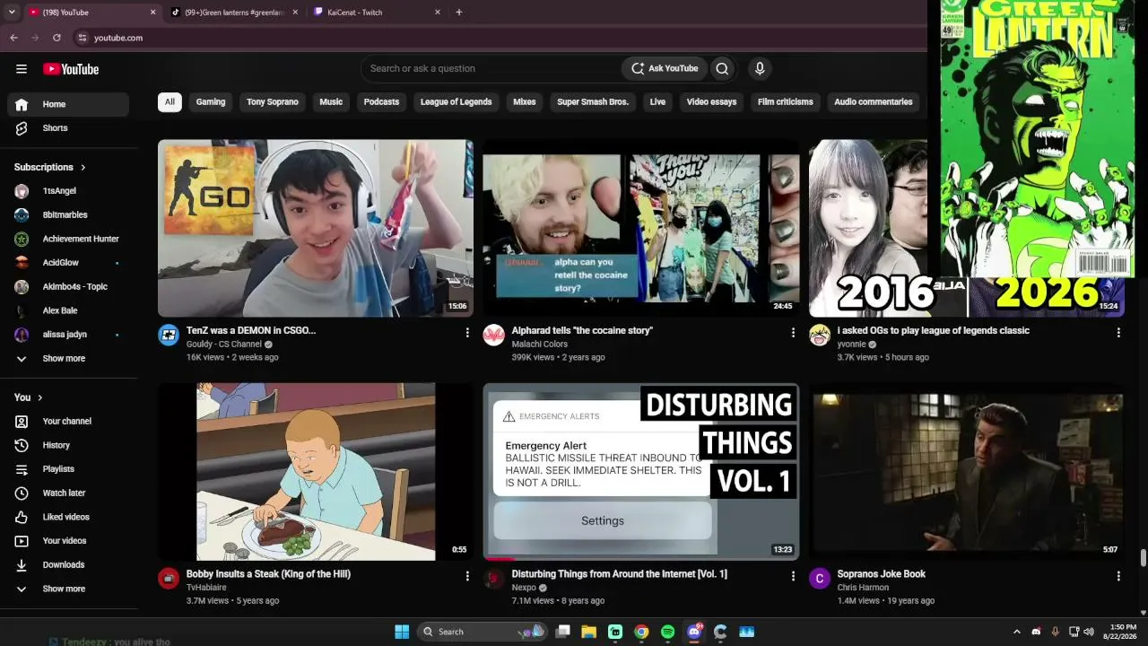Screen dimensions: 1148x646
Task: Close the KaiCenat - Twitch tab
Action: tap(438, 13)
